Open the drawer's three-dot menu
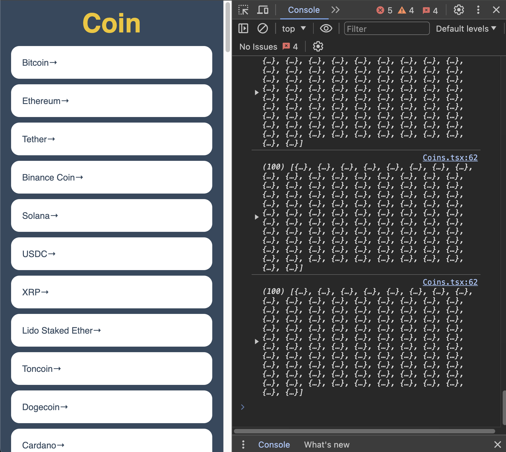 243,445
